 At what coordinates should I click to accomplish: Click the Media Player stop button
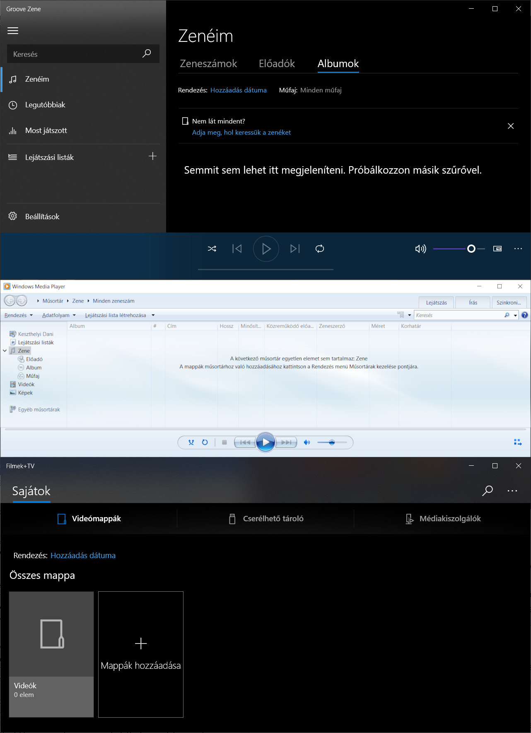(224, 442)
